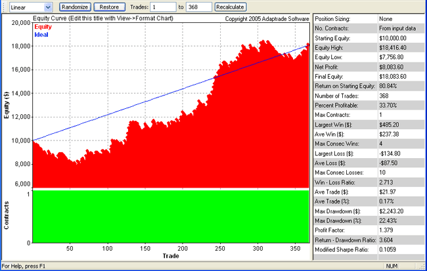Click the Equity ($) vertical axis label
The width and height of the screenshot is (427, 271).
tap(6, 105)
